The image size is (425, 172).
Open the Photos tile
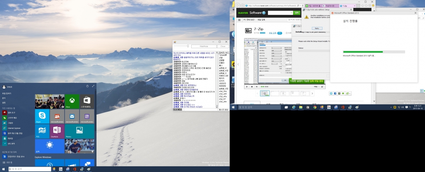79,131
